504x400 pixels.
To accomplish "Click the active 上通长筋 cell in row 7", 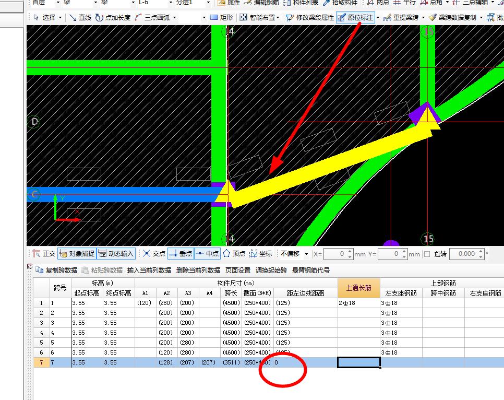I will coord(359,362).
